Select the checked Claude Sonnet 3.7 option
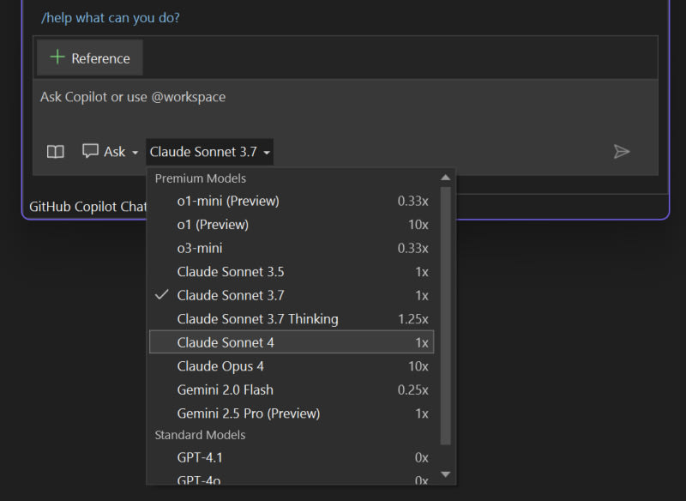This screenshot has width=686, height=501. click(292, 295)
